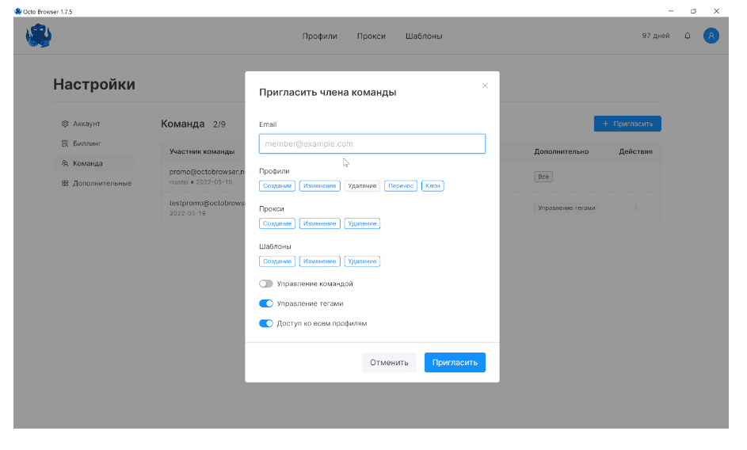The image size is (747, 450).
Task: Enable the Управление командой switch
Action: click(266, 284)
